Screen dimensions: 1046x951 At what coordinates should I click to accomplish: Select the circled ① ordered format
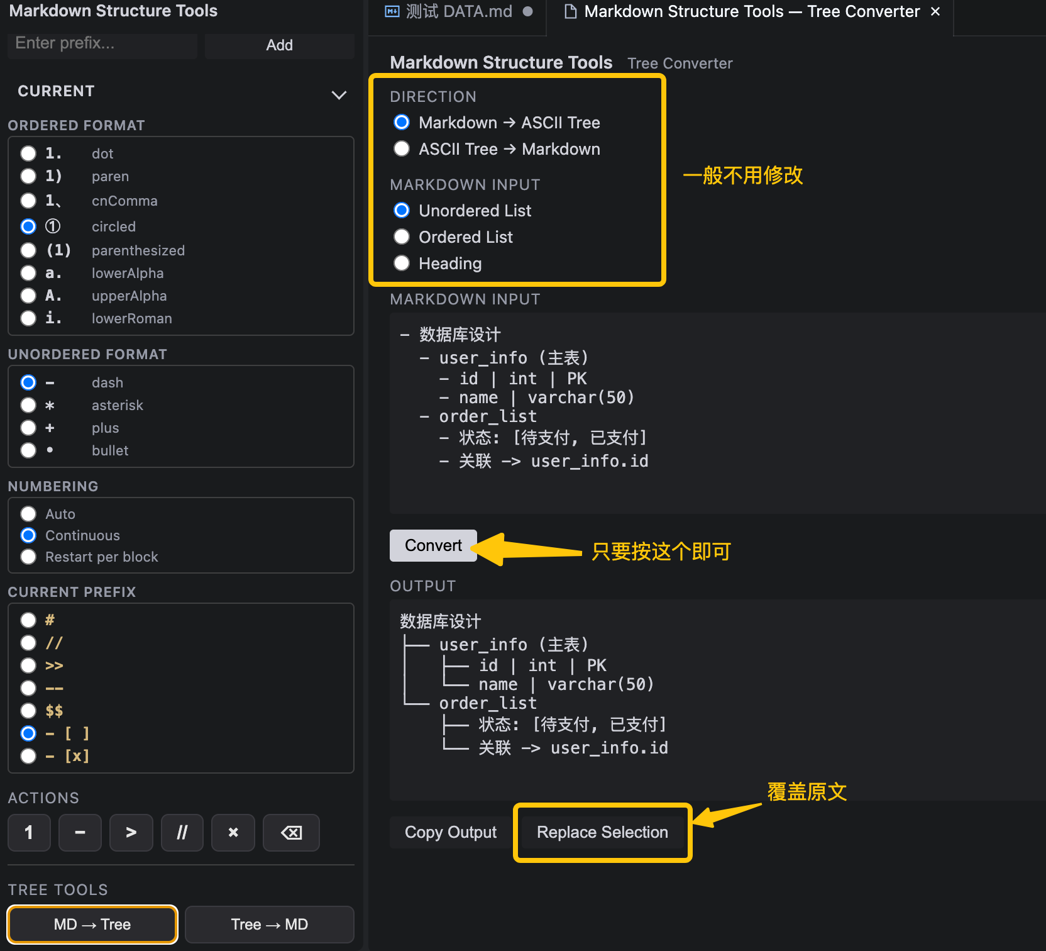[28, 226]
